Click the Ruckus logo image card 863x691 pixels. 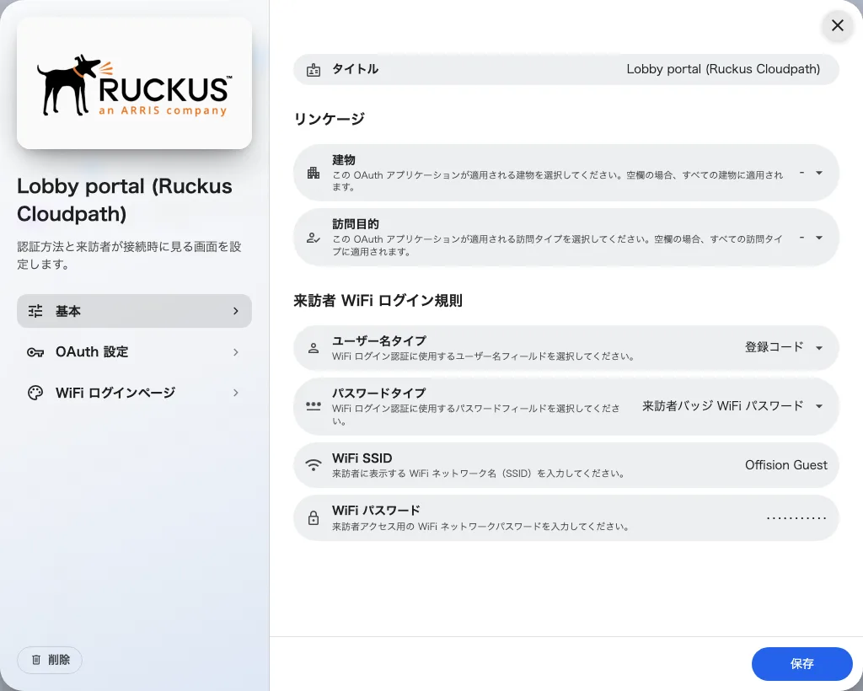click(134, 83)
